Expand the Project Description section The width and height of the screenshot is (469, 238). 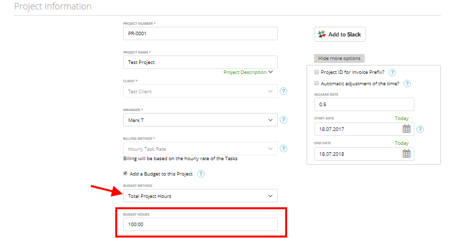click(248, 72)
